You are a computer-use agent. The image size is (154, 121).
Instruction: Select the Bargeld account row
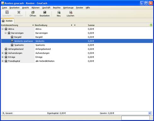point(77,37)
